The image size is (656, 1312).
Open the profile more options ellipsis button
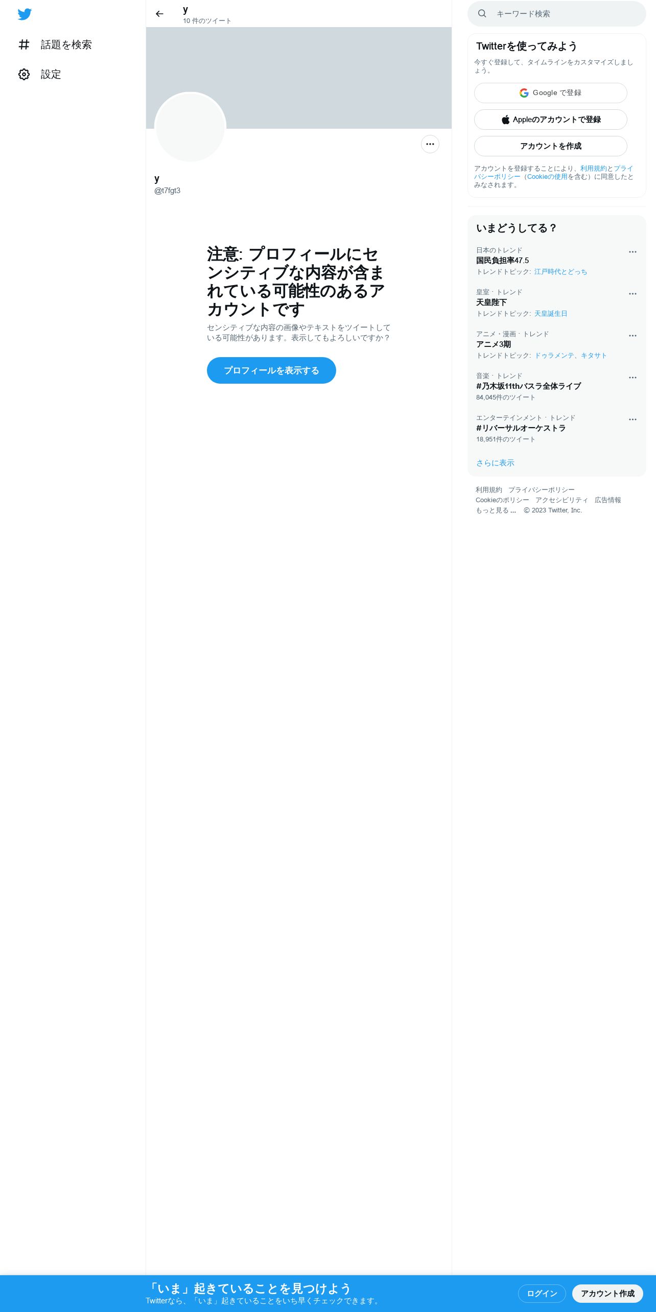click(430, 144)
